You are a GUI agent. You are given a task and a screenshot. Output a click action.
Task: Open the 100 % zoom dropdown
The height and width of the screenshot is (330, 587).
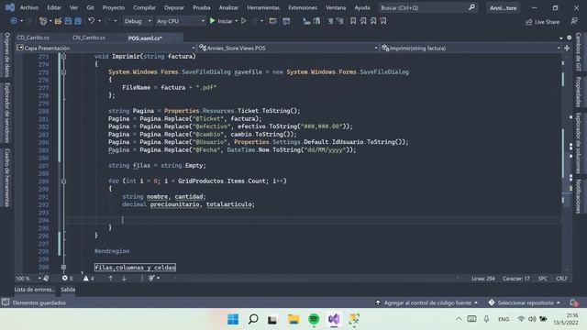[x=28, y=279]
